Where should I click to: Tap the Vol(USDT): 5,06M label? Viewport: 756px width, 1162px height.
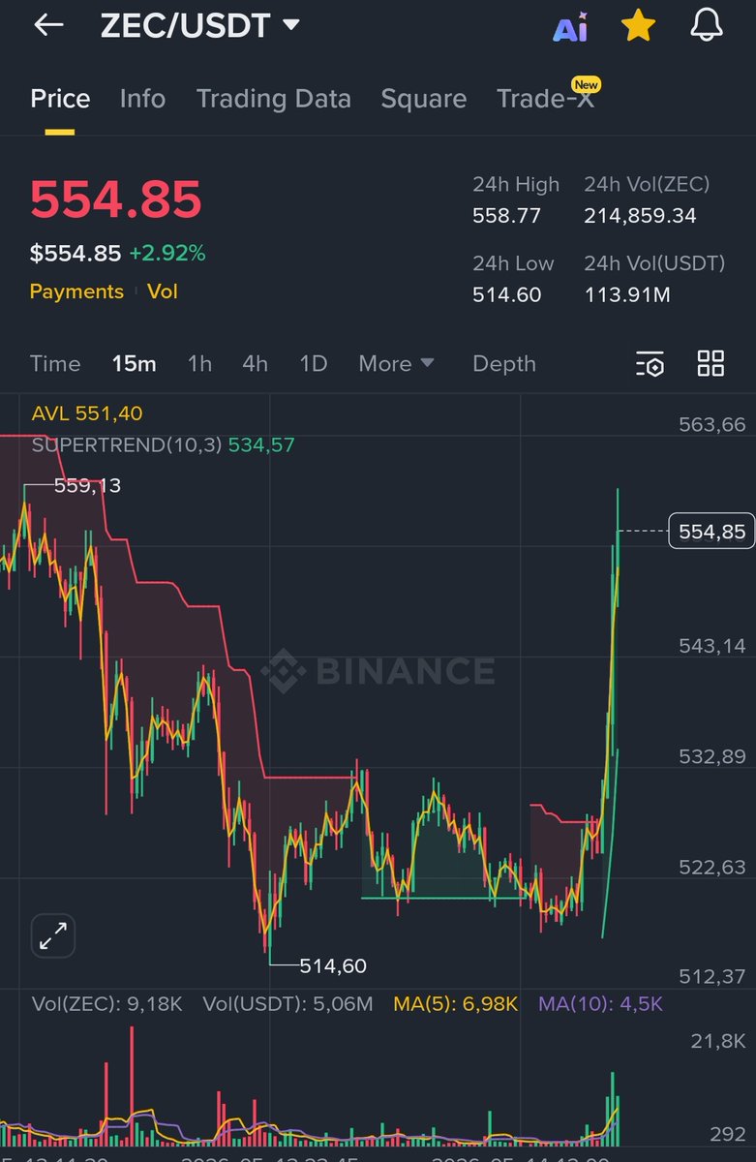click(287, 1004)
